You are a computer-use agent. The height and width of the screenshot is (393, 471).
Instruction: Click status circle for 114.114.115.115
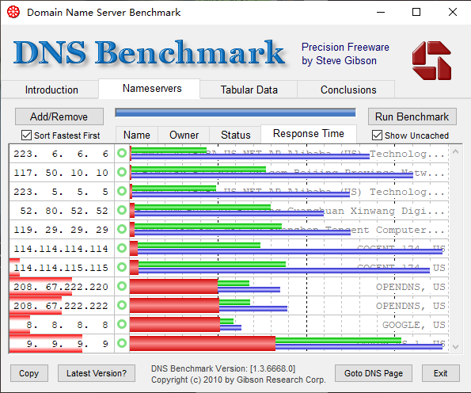[x=122, y=267]
